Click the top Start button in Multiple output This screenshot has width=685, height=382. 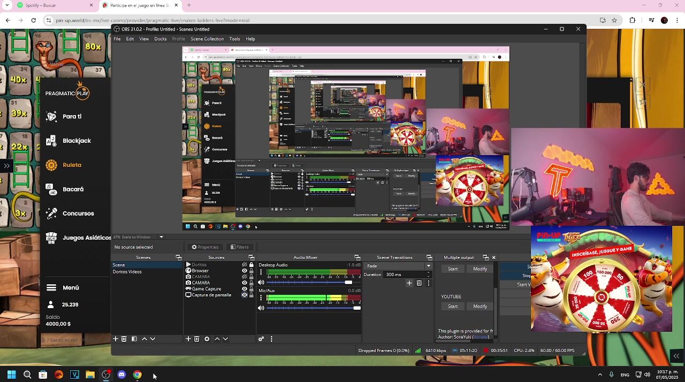click(453, 269)
